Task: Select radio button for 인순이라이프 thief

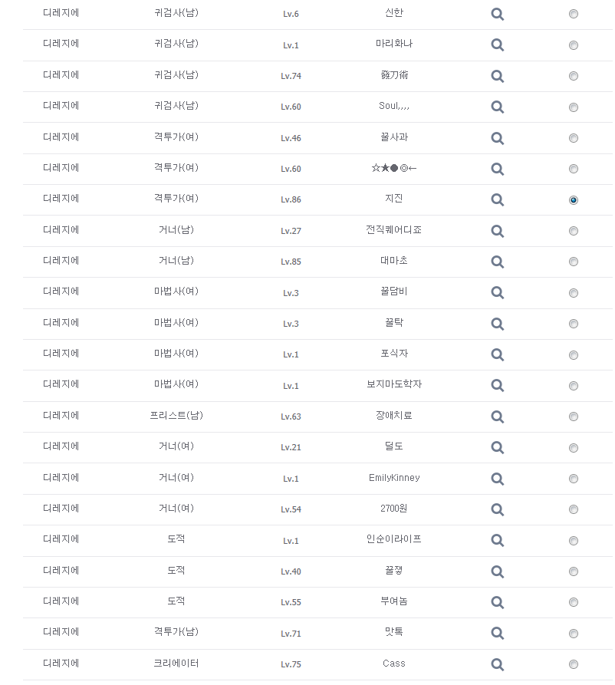Action: (574, 541)
